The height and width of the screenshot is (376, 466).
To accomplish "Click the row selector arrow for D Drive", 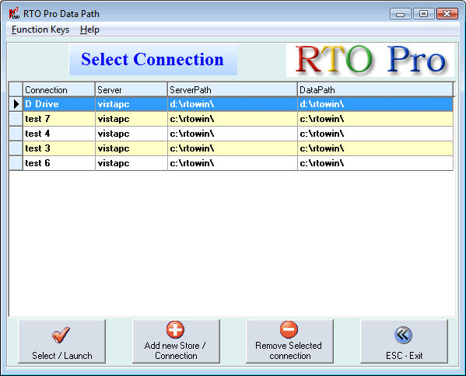I will pyautogui.click(x=16, y=104).
